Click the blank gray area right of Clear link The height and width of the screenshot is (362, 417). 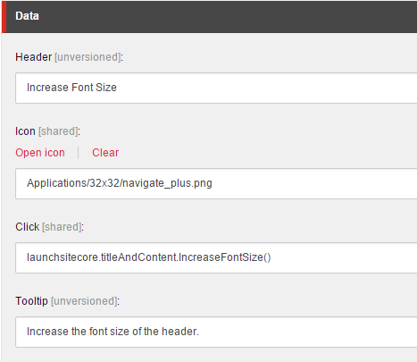[268, 153]
